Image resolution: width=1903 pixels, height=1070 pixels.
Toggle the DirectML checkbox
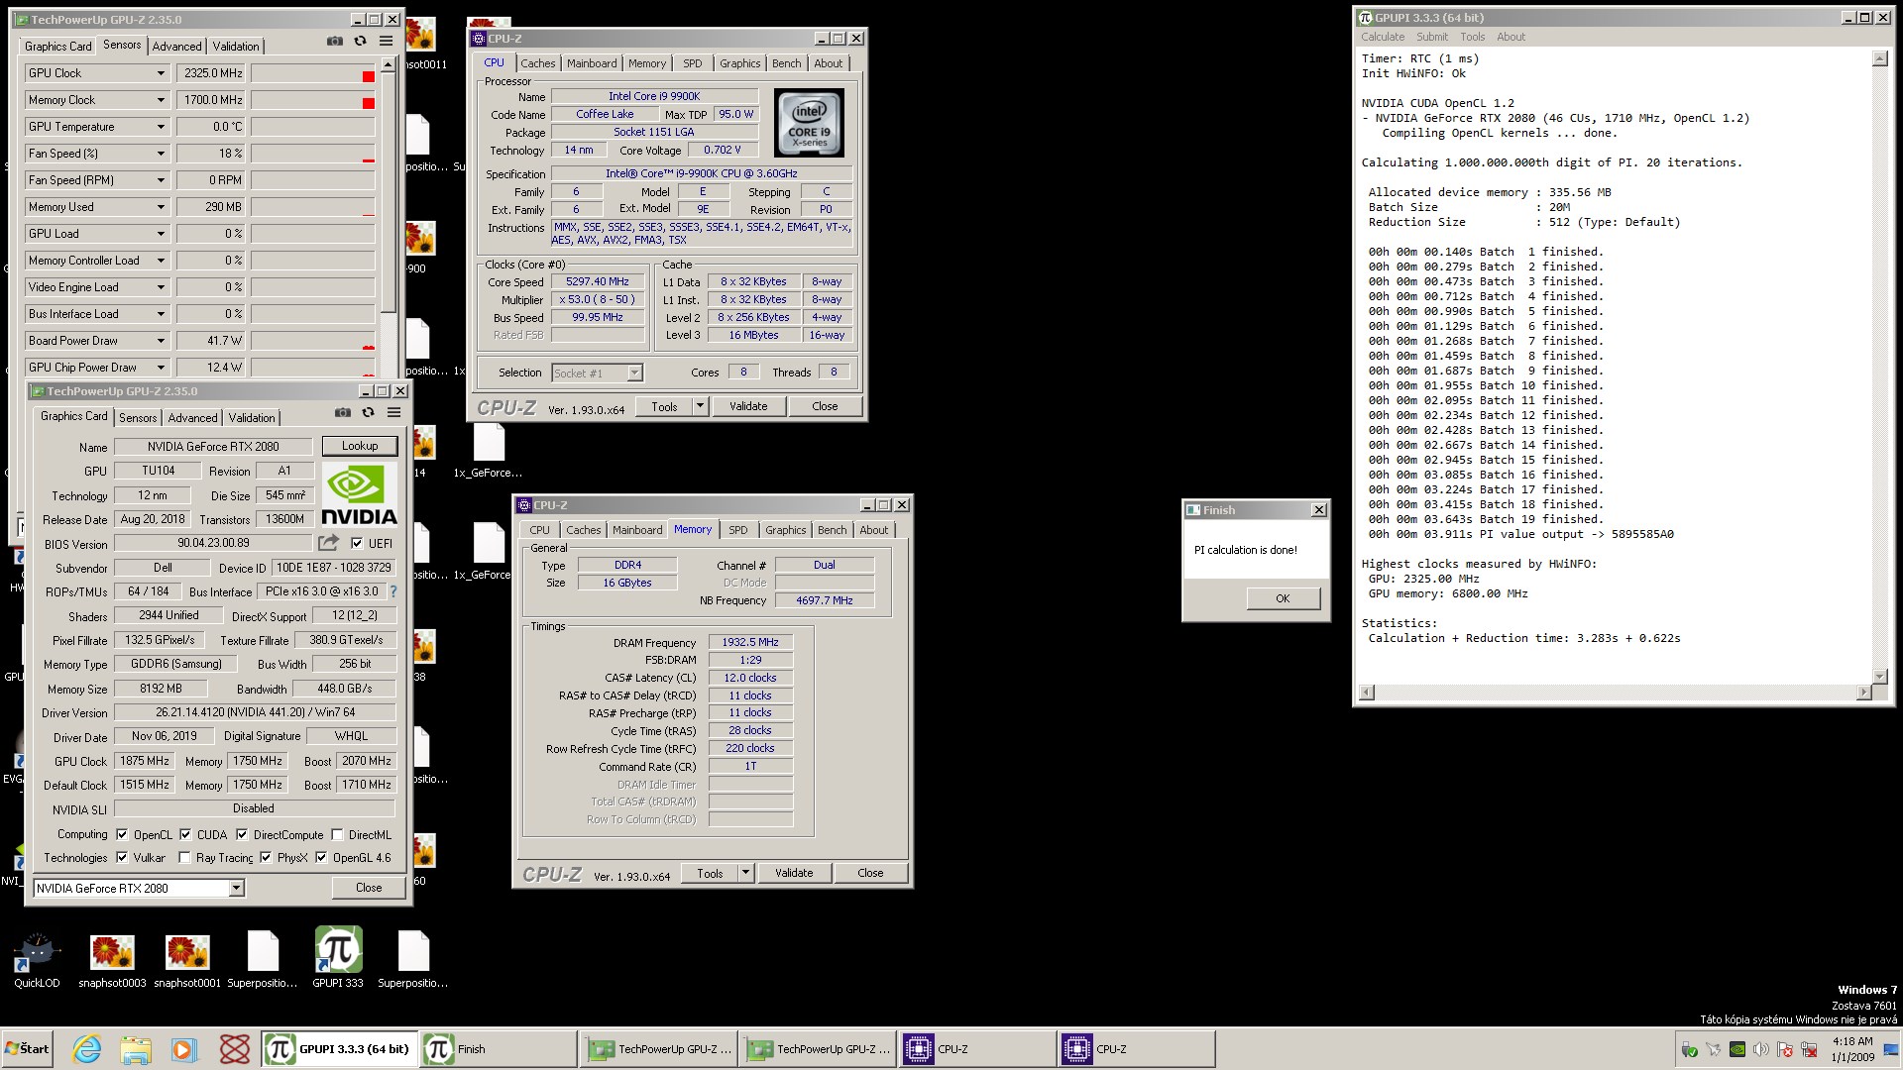337,834
